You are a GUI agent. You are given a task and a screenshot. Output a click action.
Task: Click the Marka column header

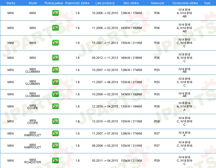11,3
